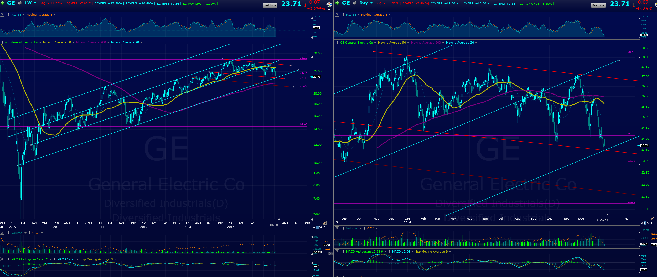Screen dimensions: 657x277
Task: Click arrow below the color palette icon
Action: tap(329, 10)
